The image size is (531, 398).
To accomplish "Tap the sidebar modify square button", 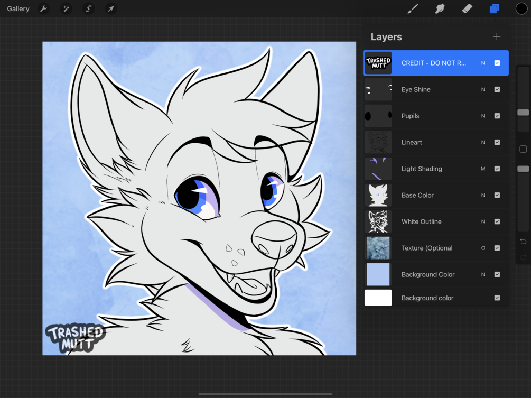I will click(523, 149).
